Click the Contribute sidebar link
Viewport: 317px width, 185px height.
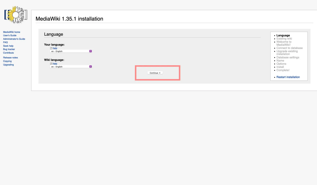coord(8,53)
